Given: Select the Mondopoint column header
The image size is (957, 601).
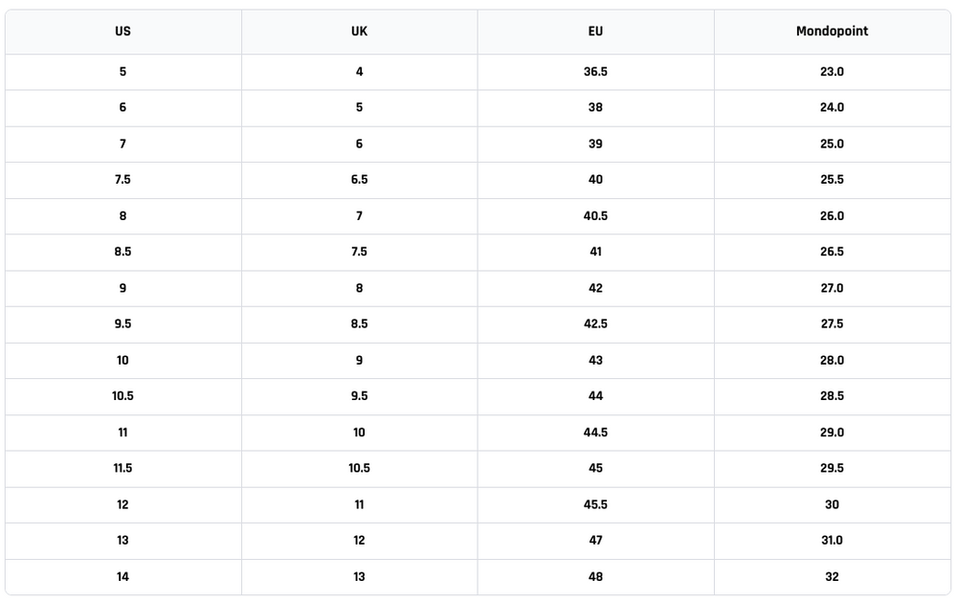Looking at the screenshot, I should point(832,32).
